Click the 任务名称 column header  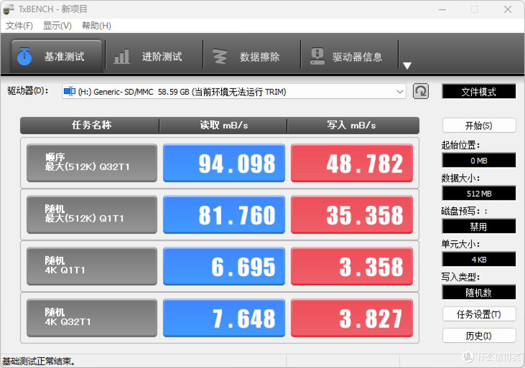[x=90, y=125]
